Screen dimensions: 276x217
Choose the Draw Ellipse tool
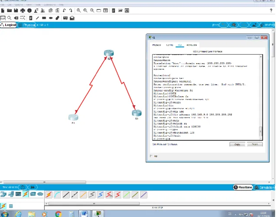pos(51,18)
